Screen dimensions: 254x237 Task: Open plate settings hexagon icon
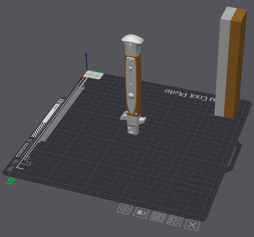pos(124,209)
